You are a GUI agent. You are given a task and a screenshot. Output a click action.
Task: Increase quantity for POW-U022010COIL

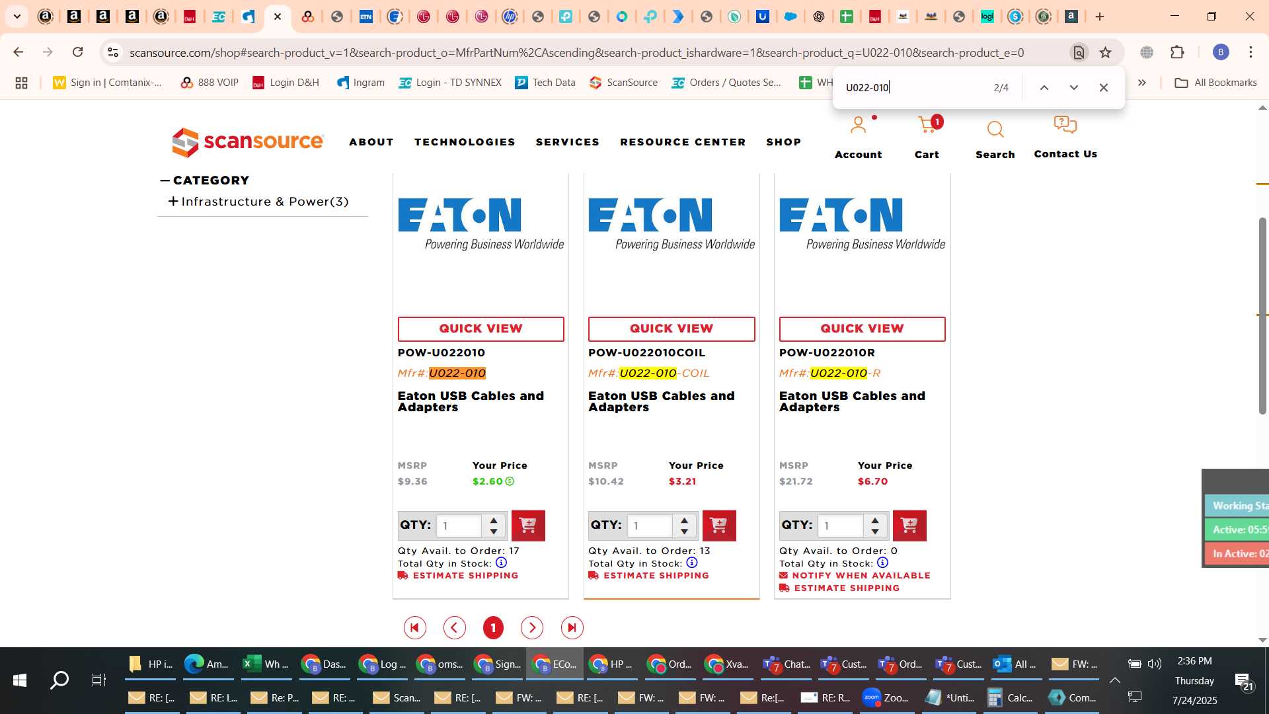tap(684, 520)
